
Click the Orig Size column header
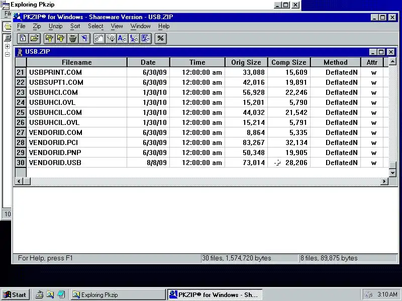246,62
